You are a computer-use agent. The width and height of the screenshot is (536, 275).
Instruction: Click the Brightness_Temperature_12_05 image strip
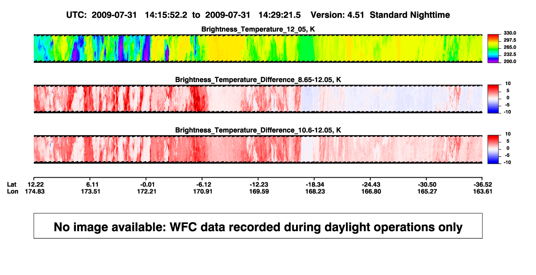(x=258, y=48)
